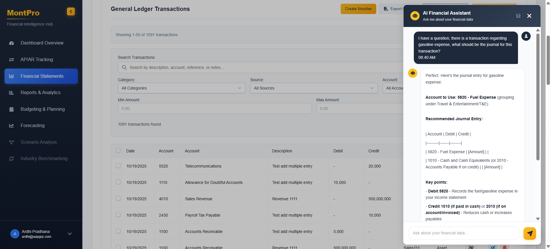The width and height of the screenshot is (551, 249).
Task: Click chat scrollbar down arrow
Action: click(538, 219)
